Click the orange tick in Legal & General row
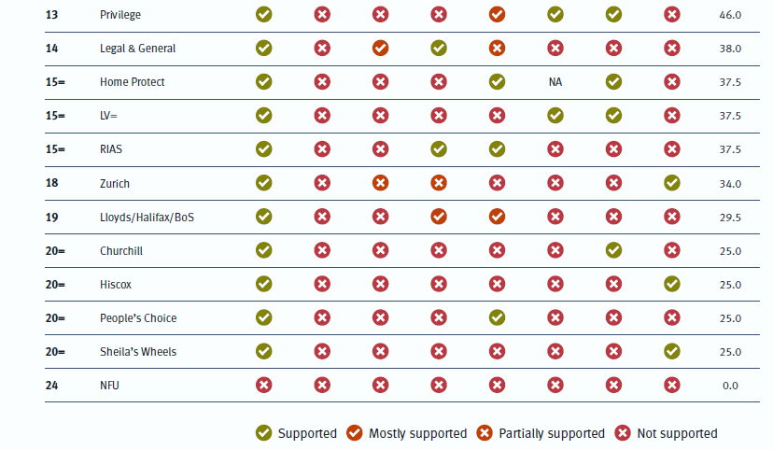This screenshot has height=450, width=773. [x=380, y=49]
